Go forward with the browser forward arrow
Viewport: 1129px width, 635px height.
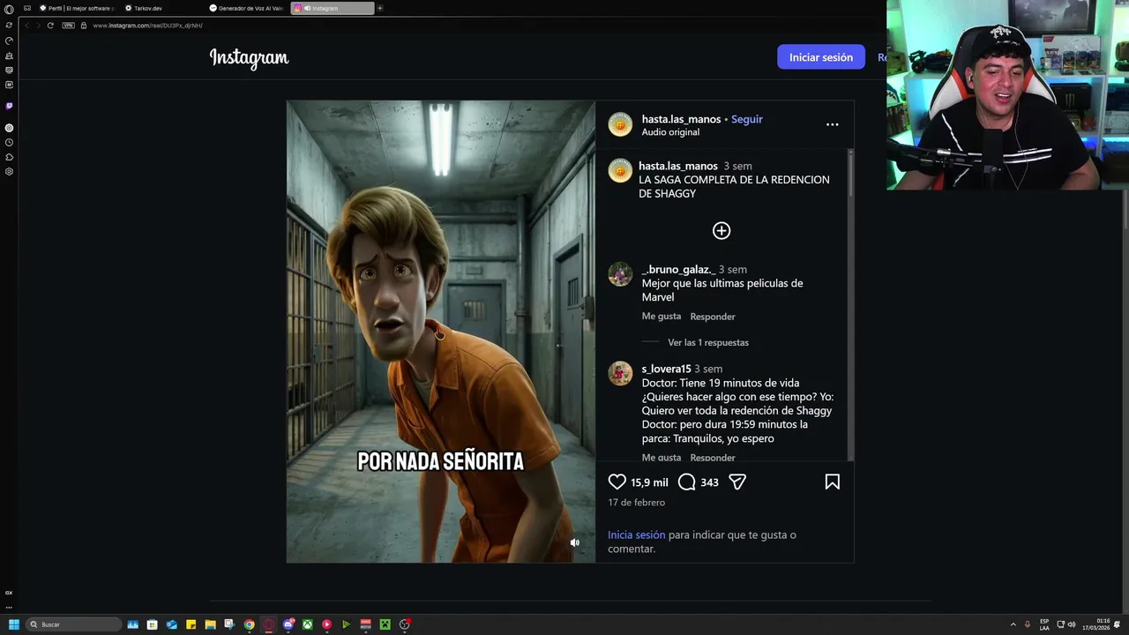(x=38, y=26)
